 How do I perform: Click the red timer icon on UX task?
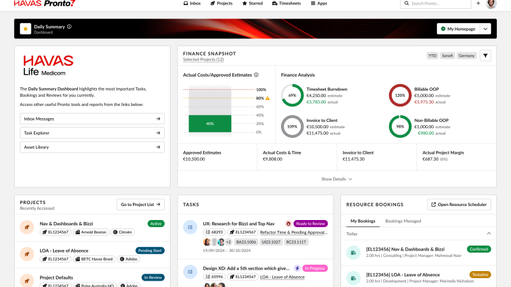[x=288, y=224]
